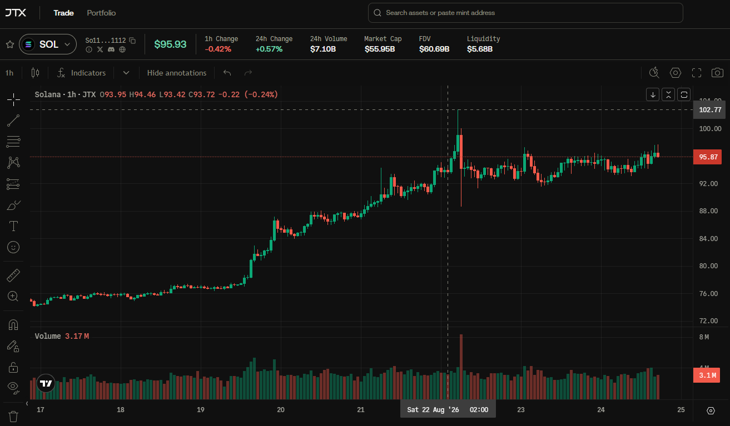Image resolution: width=730 pixels, height=426 pixels.
Task: Click the 1h Change -0.42% value
Action: pyautogui.click(x=218, y=49)
